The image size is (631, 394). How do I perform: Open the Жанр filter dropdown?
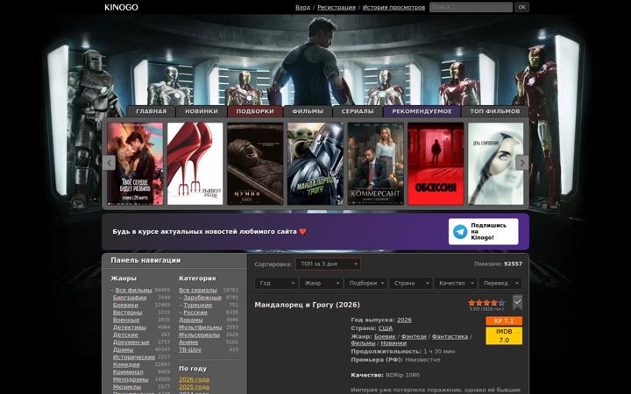coord(321,283)
